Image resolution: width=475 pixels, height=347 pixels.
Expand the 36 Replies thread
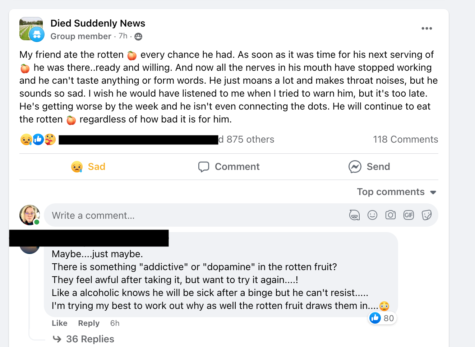click(x=90, y=339)
